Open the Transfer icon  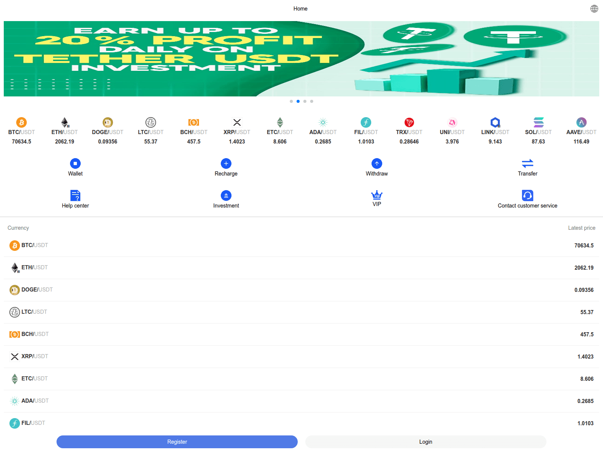point(527,163)
